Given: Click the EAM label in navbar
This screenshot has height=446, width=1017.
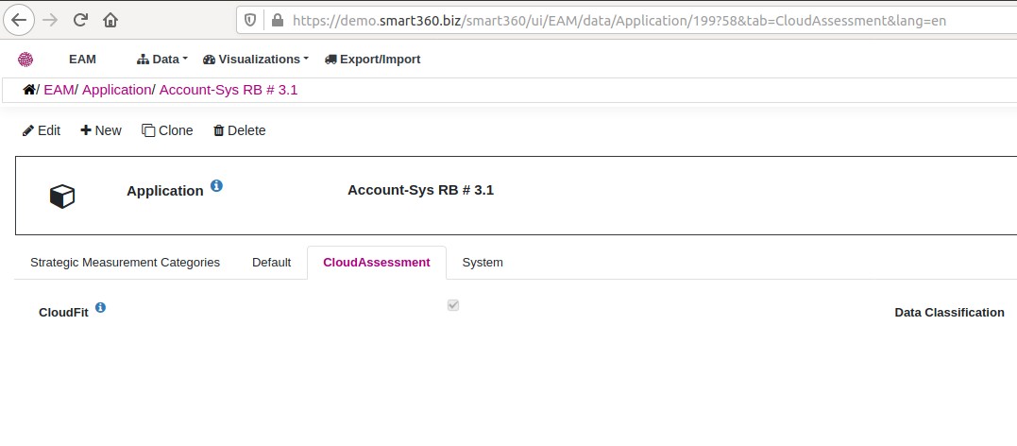Looking at the screenshot, I should click(82, 60).
